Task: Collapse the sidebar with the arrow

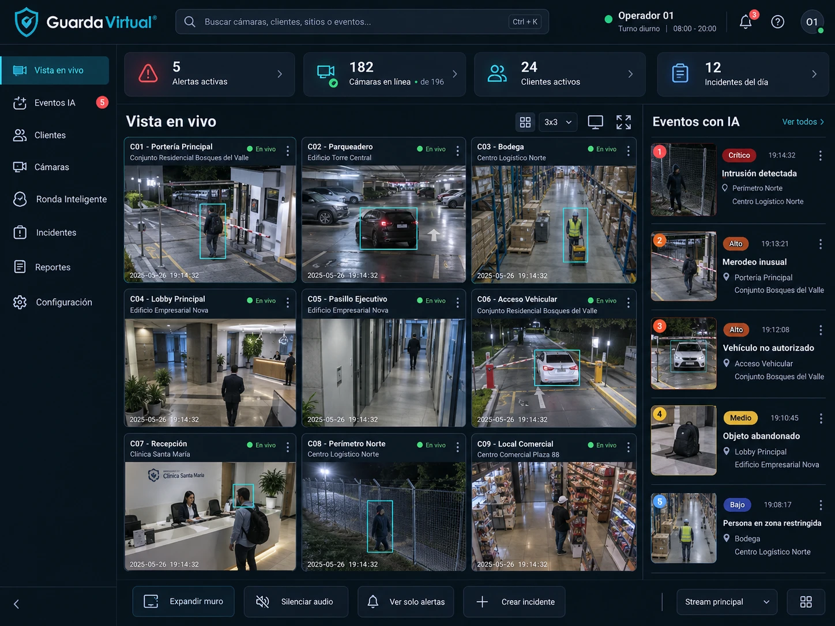Action: coord(16,604)
